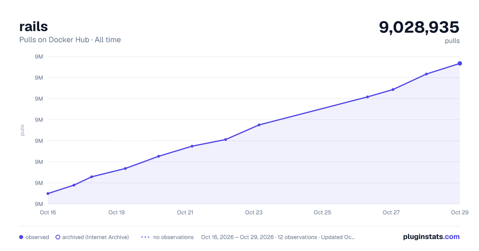Click the filled observed legend dot
This screenshot has width=479, height=251.
coord(21,237)
